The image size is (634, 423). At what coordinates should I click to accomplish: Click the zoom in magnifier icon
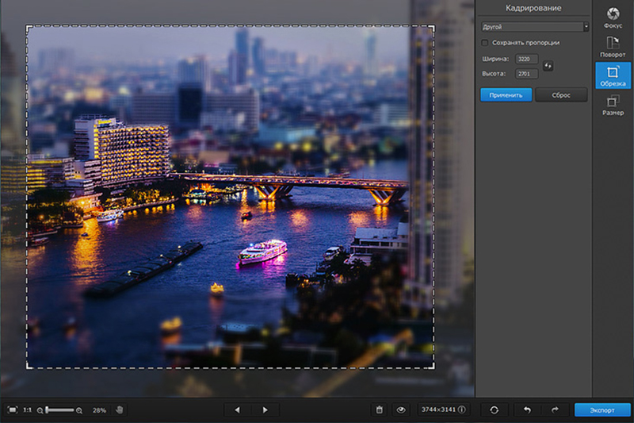[x=79, y=410]
